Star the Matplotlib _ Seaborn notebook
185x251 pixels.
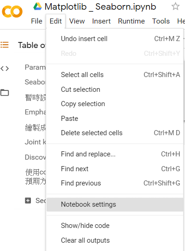tap(175, 6)
